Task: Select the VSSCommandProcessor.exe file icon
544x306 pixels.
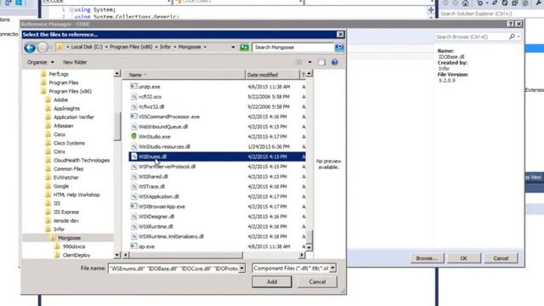Action: pyautogui.click(x=133, y=116)
